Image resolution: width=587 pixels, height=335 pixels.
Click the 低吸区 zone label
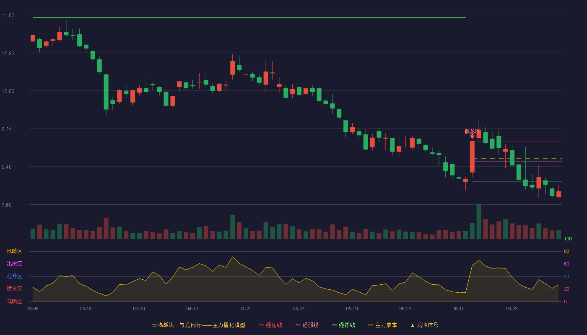14,301
